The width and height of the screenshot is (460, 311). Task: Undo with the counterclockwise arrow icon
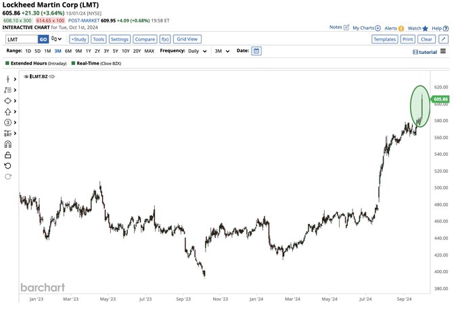pyautogui.click(x=8, y=166)
